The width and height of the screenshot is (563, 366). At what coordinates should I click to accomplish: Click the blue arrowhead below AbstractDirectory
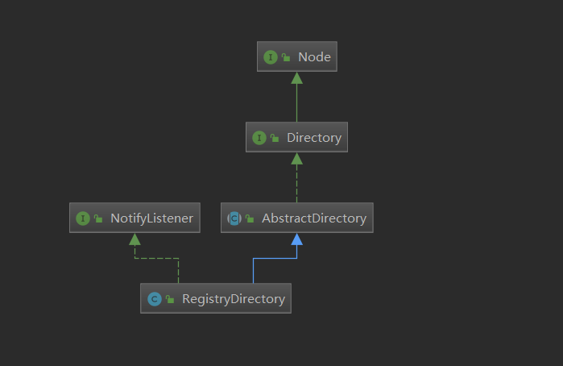296,239
